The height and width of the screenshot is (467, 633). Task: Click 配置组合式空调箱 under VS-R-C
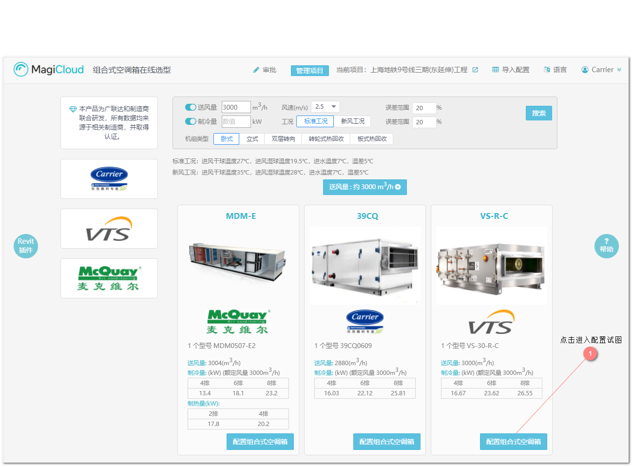click(514, 442)
